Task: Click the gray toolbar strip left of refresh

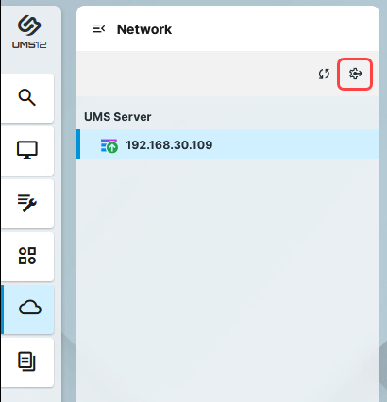Action: tap(195, 74)
